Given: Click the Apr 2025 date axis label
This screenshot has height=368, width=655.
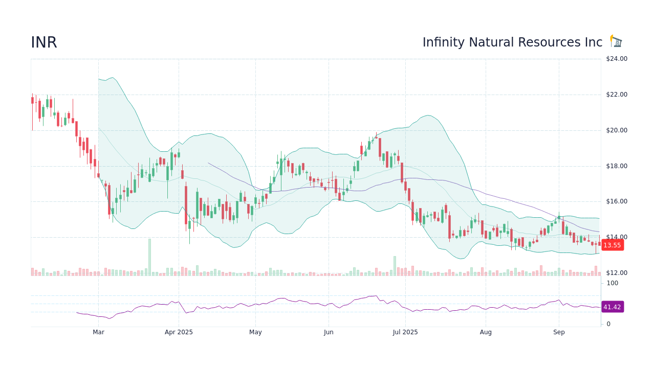Looking at the screenshot, I should (x=179, y=332).
